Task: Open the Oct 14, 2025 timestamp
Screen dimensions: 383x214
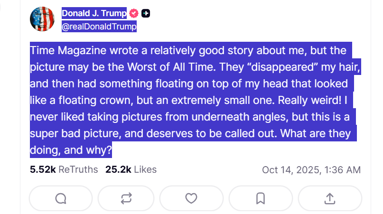Action: coord(311,170)
